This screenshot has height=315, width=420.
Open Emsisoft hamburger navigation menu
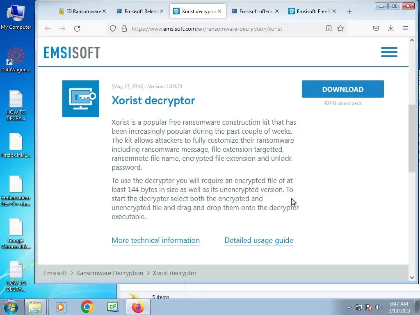click(x=389, y=52)
